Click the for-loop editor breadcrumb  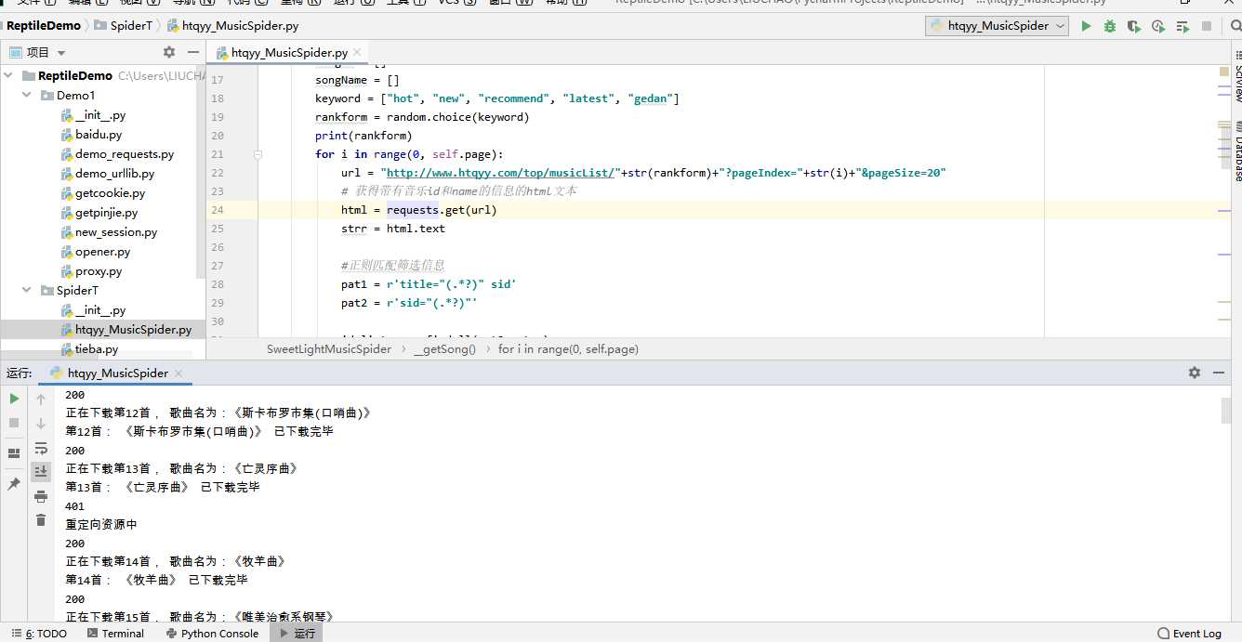(568, 348)
